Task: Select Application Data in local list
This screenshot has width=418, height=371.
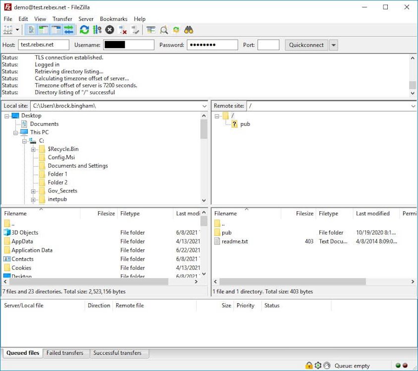Action: point(32,250)
